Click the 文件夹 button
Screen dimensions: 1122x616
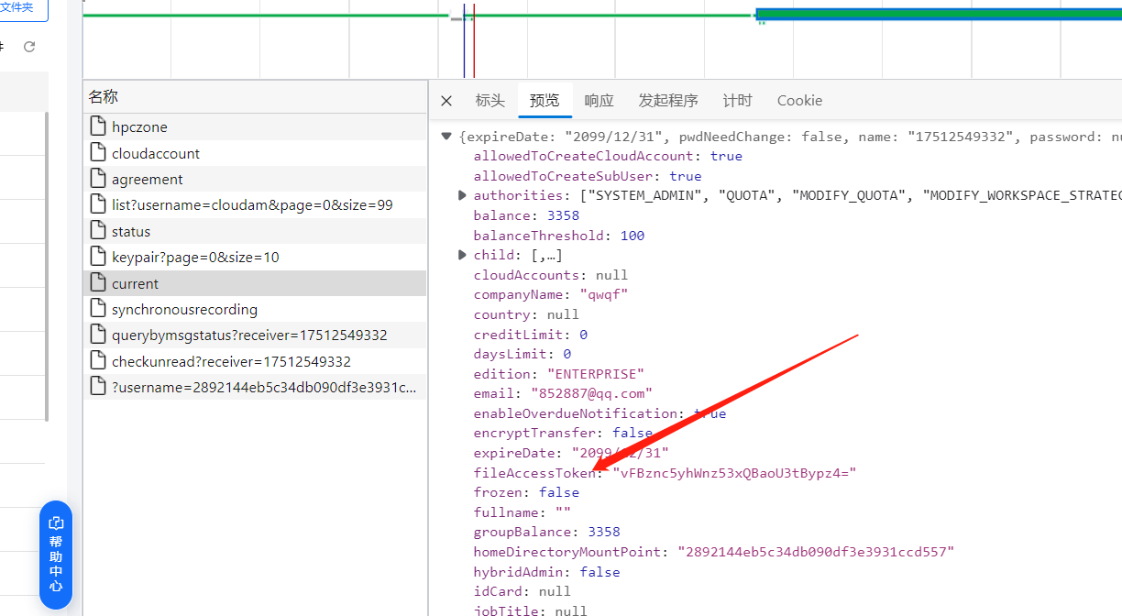[x=18, y=8]
